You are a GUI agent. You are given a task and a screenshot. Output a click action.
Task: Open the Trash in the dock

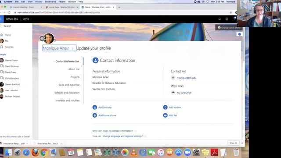[236, 152]
